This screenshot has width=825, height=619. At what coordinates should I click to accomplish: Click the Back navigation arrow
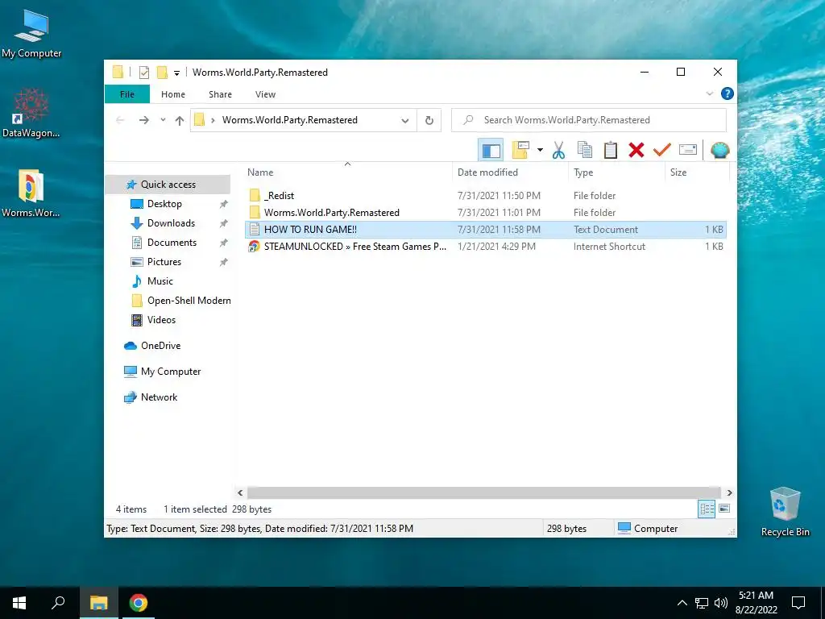click(x=120, y=120)
